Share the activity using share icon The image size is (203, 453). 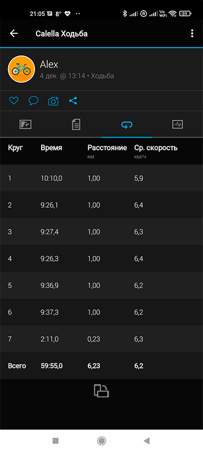click(73, 101)
